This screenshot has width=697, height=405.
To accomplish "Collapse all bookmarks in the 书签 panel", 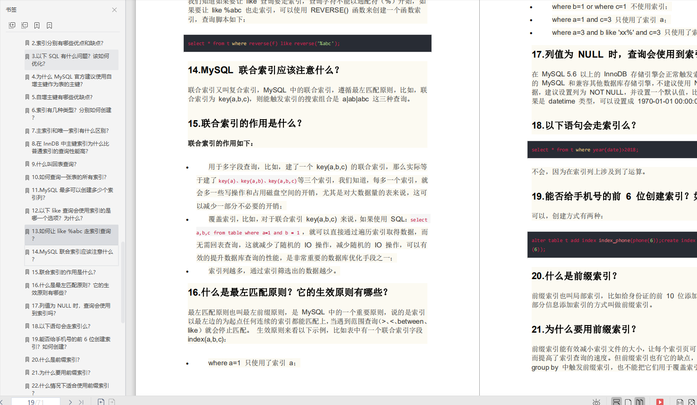I will tap(25, 25).
